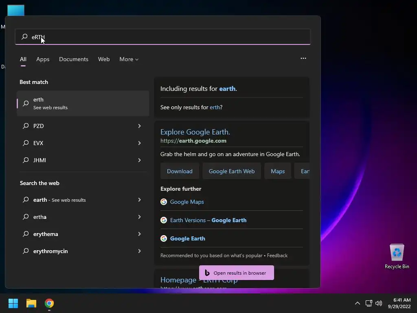The height and width of the screenshot is (313, 417).
Task: Click the magnifier icon in the search box
Action: tap(24, 36)
